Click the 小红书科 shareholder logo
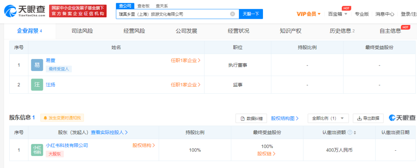Image resolution: width=417 pixels, height=168 pixels. (x=37, y=150)
